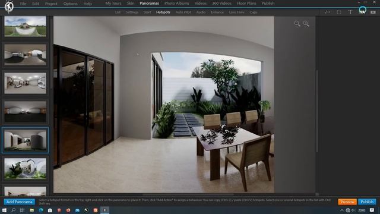
Task: Open the network status tray icon
Action: tap(348, 210)
